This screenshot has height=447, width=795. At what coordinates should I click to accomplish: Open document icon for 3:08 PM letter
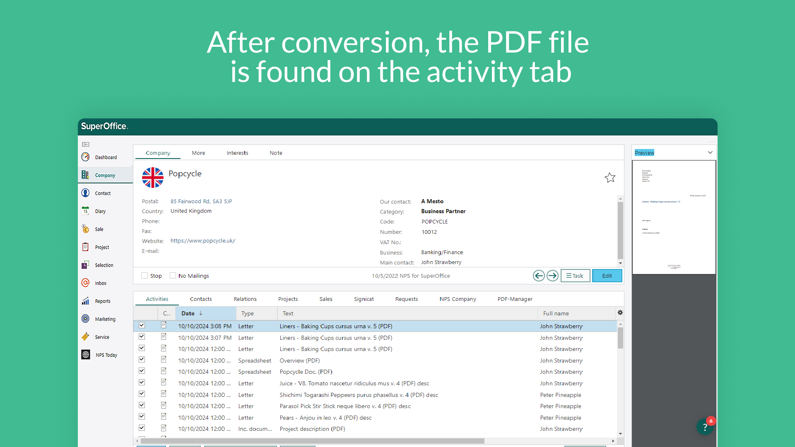click(164, 325)
